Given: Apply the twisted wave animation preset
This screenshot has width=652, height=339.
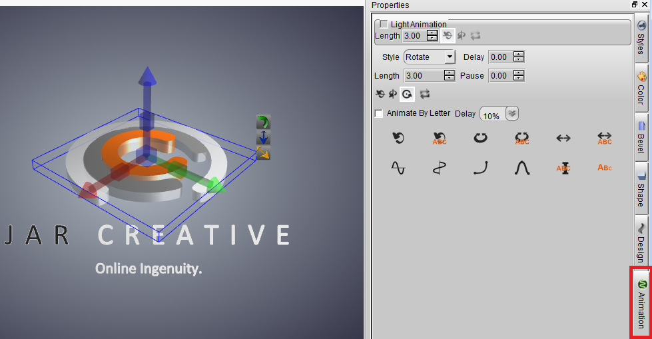Looking at the screenshot, I should pos(439,168).
